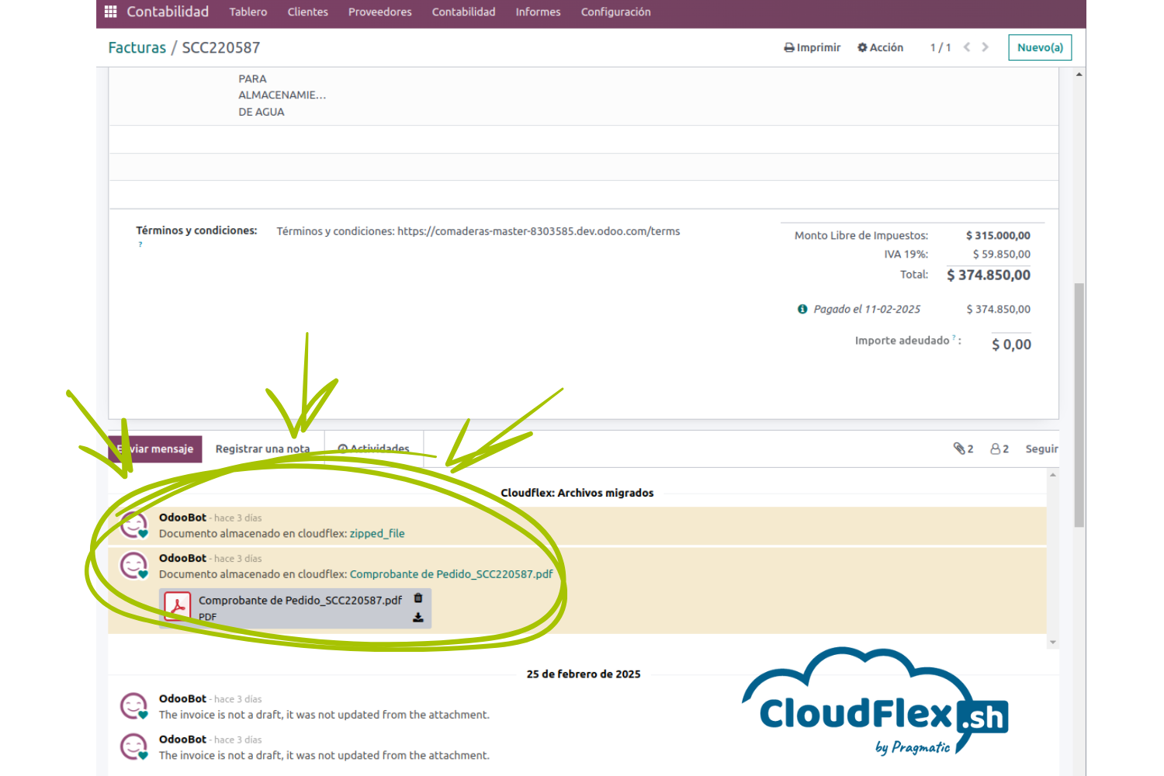This screenshot has height=776, width=1164.
Task: Open the apps grid icon
Action: click(109, 12)
